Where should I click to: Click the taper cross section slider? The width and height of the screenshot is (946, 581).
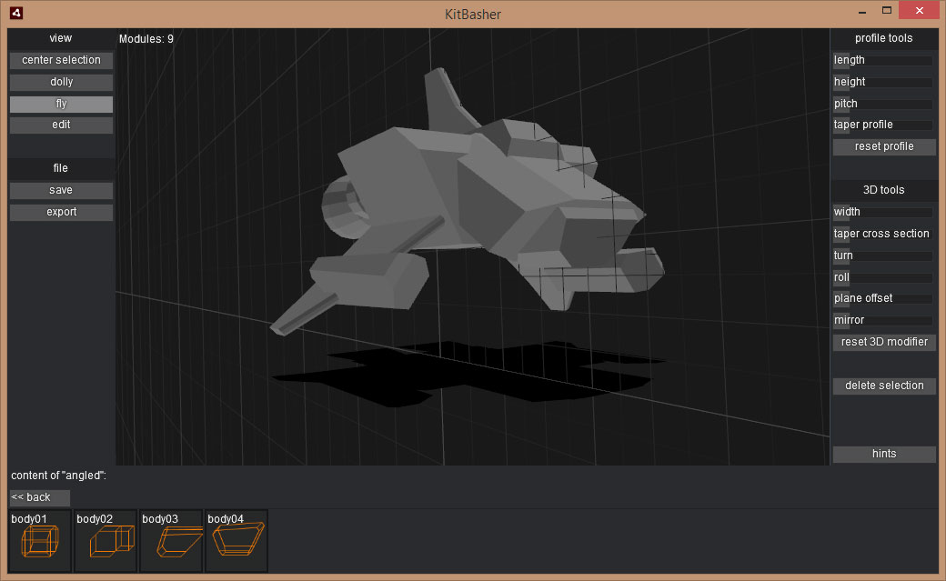883,234
